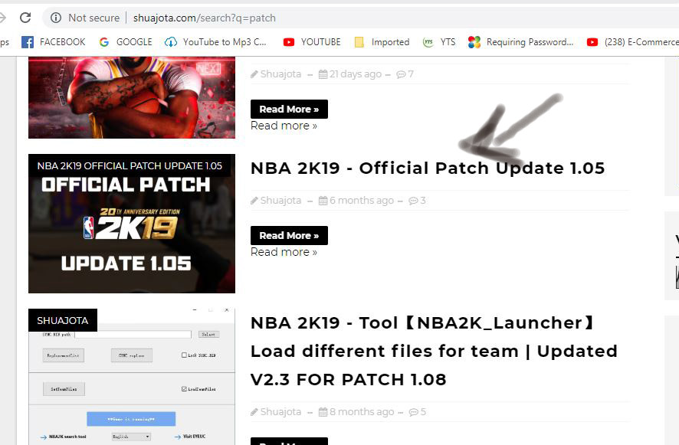Click the NBA 2K20 player thumbnail image

[x=132, y=97]
